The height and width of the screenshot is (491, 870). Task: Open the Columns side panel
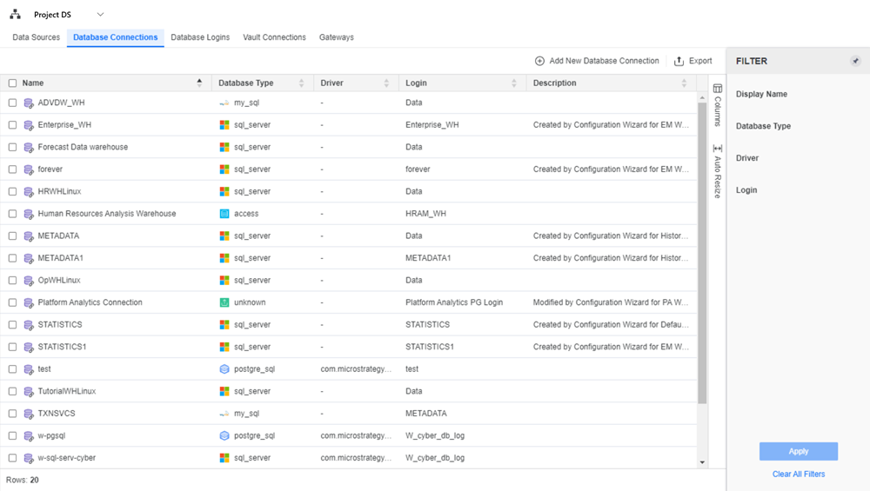718,89
